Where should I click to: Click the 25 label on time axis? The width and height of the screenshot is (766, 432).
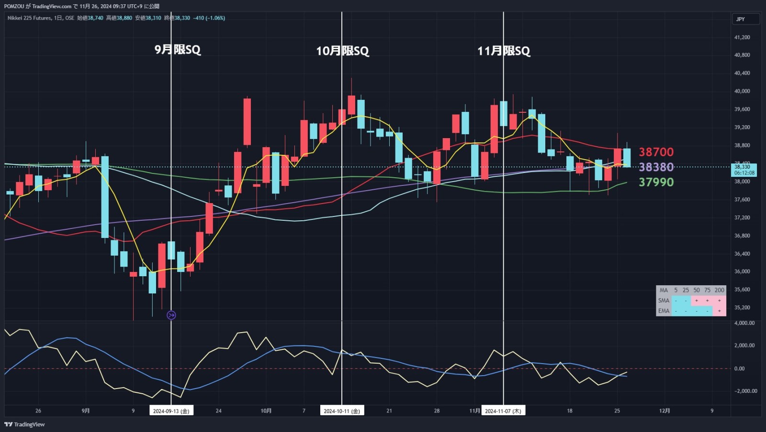pyautogui.click(x=617, y=411)
